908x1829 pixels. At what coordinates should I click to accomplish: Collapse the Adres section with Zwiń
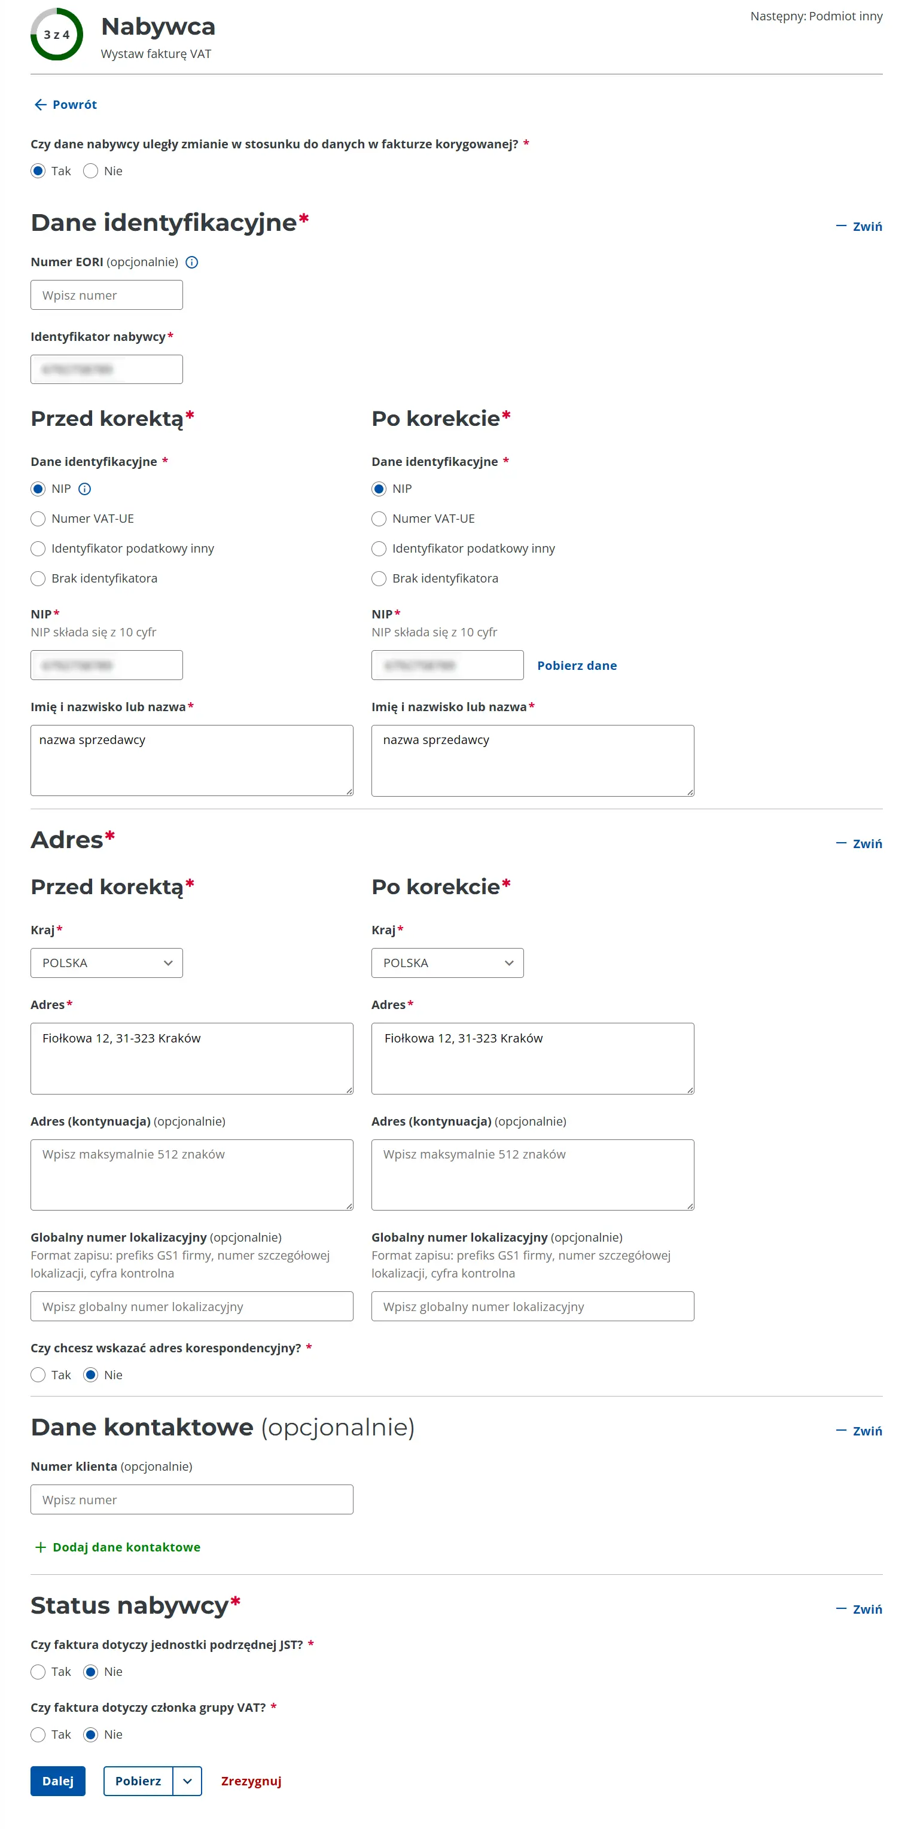[858, 843]
